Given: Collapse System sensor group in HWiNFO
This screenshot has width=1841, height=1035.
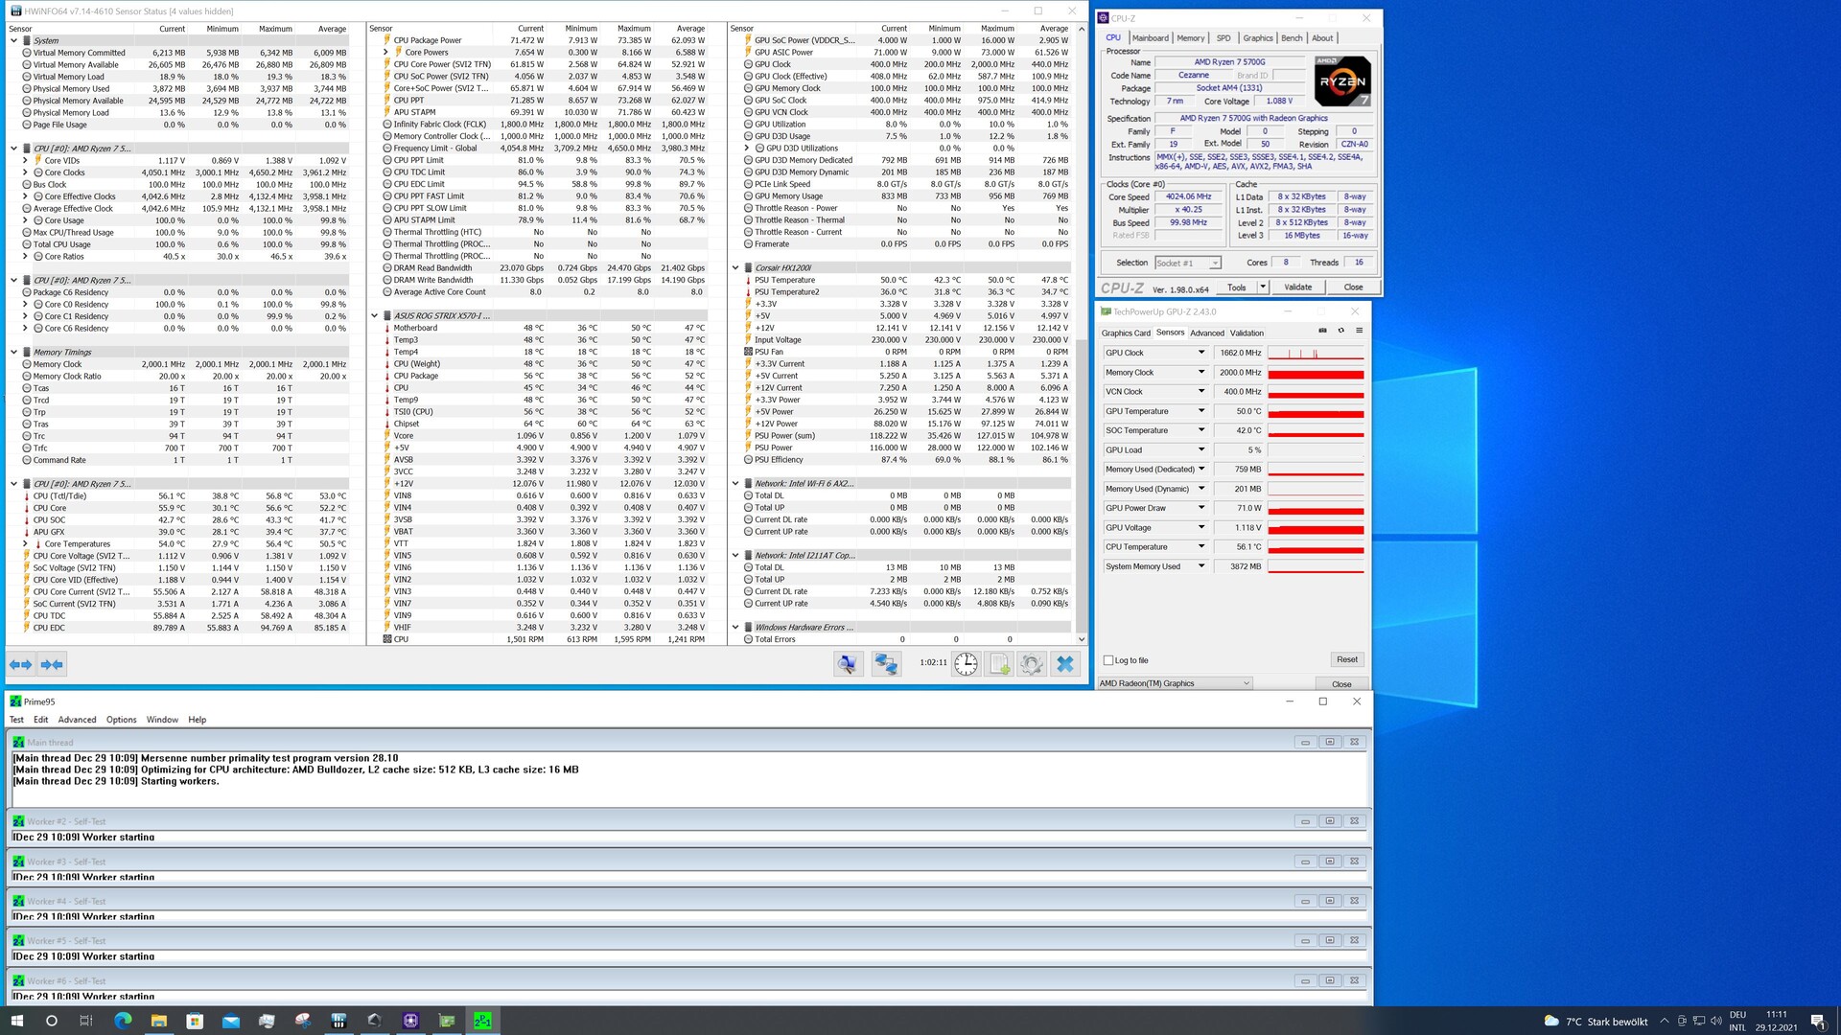Looking at the screenshot, I should click(13, 41).
